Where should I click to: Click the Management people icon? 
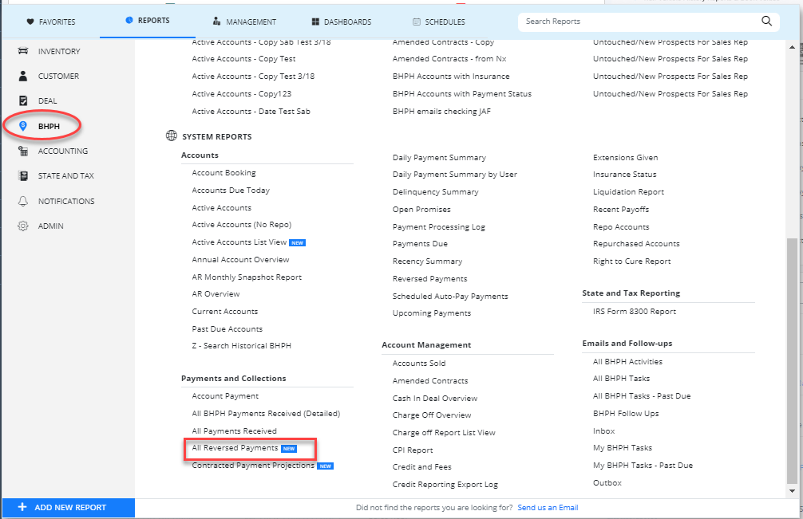tap(216, 22)
